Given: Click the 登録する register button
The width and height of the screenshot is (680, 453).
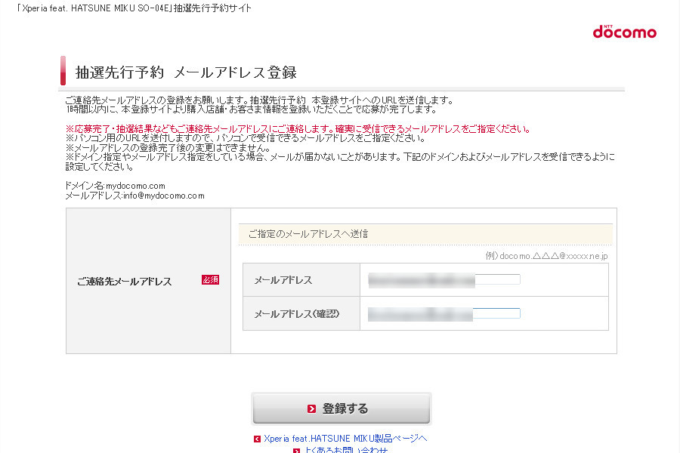Looking at the screenshot, I should pos(342,408).
